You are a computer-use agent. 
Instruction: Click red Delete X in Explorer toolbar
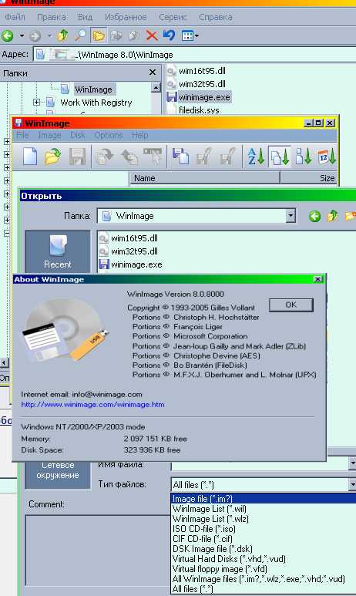pyautogui.click(x=152, y=35)
